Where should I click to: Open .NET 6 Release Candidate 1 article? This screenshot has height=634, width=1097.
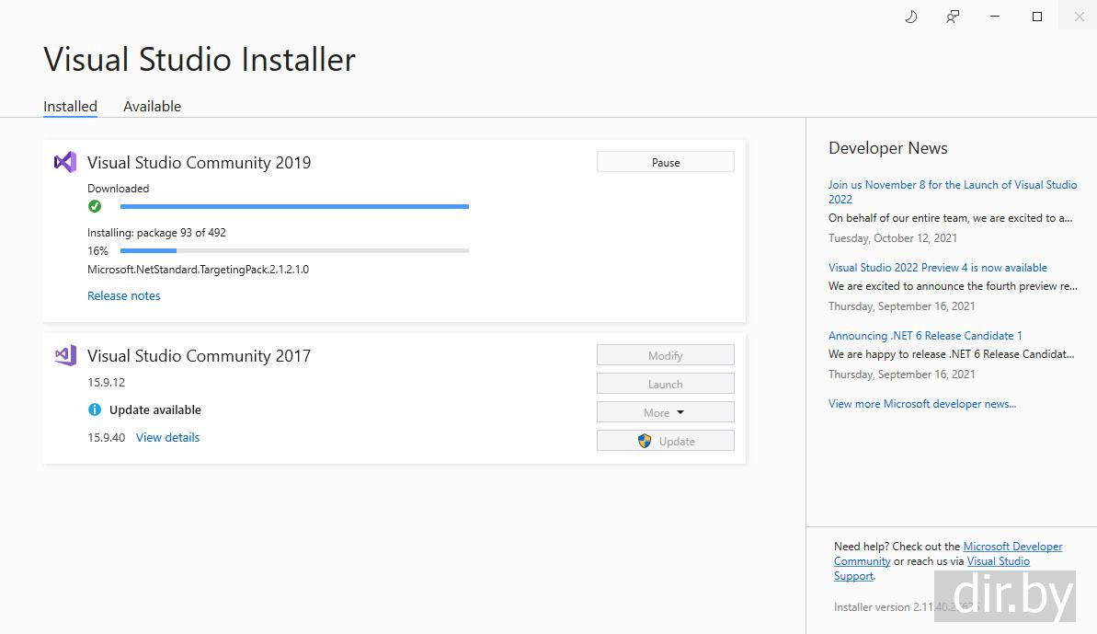(925, 336)
